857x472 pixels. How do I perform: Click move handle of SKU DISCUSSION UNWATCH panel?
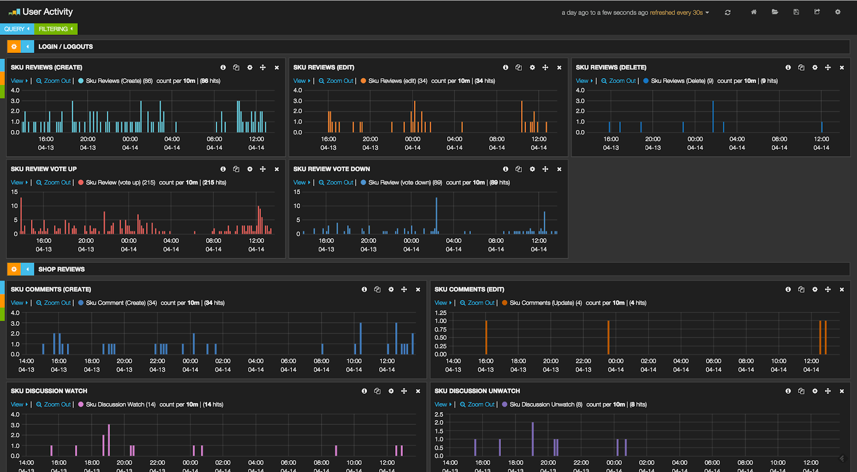(x=828, y=391)
